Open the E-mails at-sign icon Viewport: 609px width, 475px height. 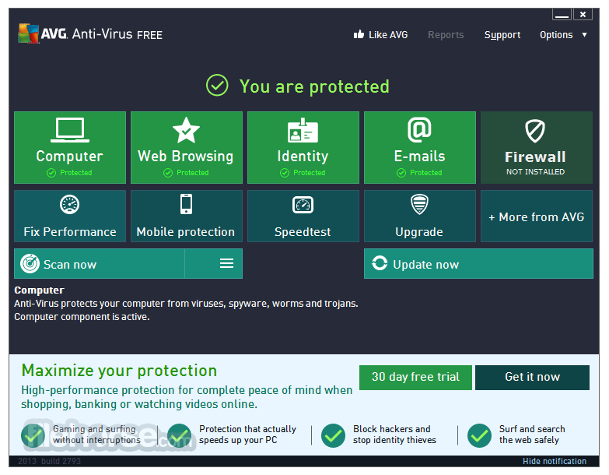pos(419,130)
